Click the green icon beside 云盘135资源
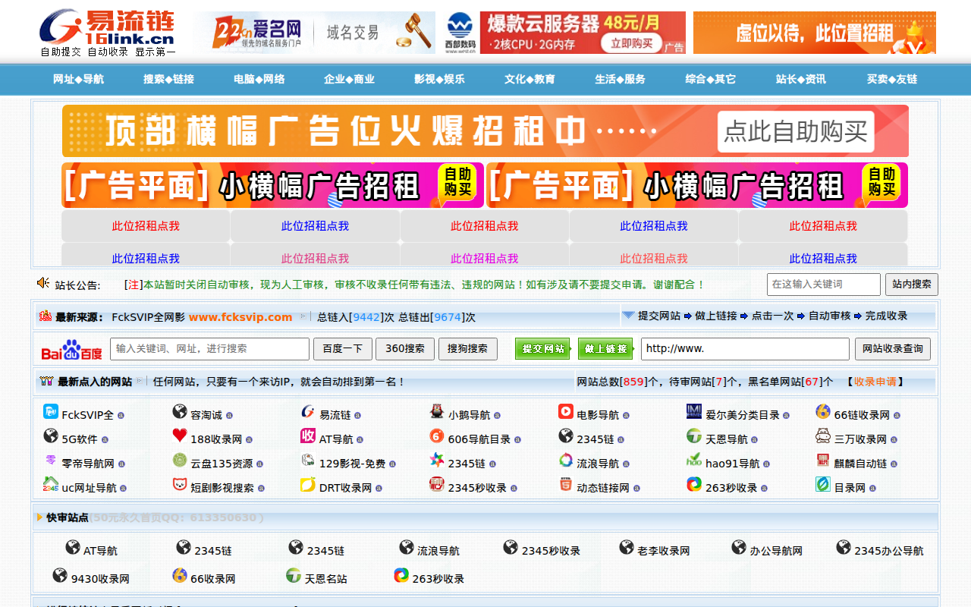 [180, 461]
